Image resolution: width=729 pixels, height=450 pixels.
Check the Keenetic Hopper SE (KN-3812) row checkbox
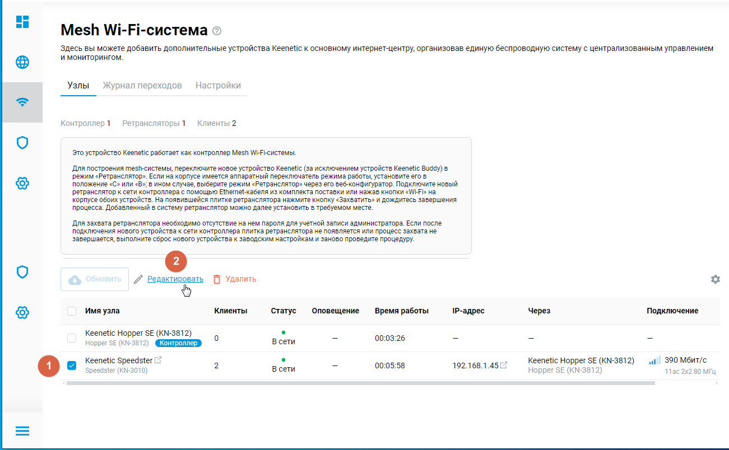point(72,338)
